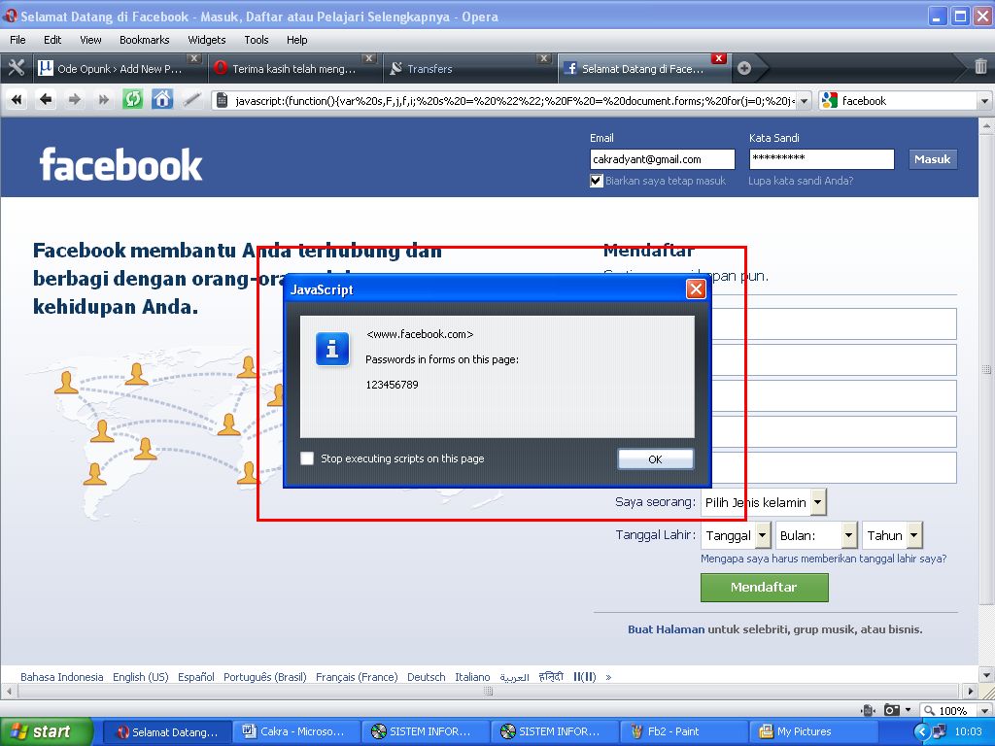Close the JavaScript dialog with X
Image resolution: width=995 pixels, height=746 pixels.
click(696, 289)
